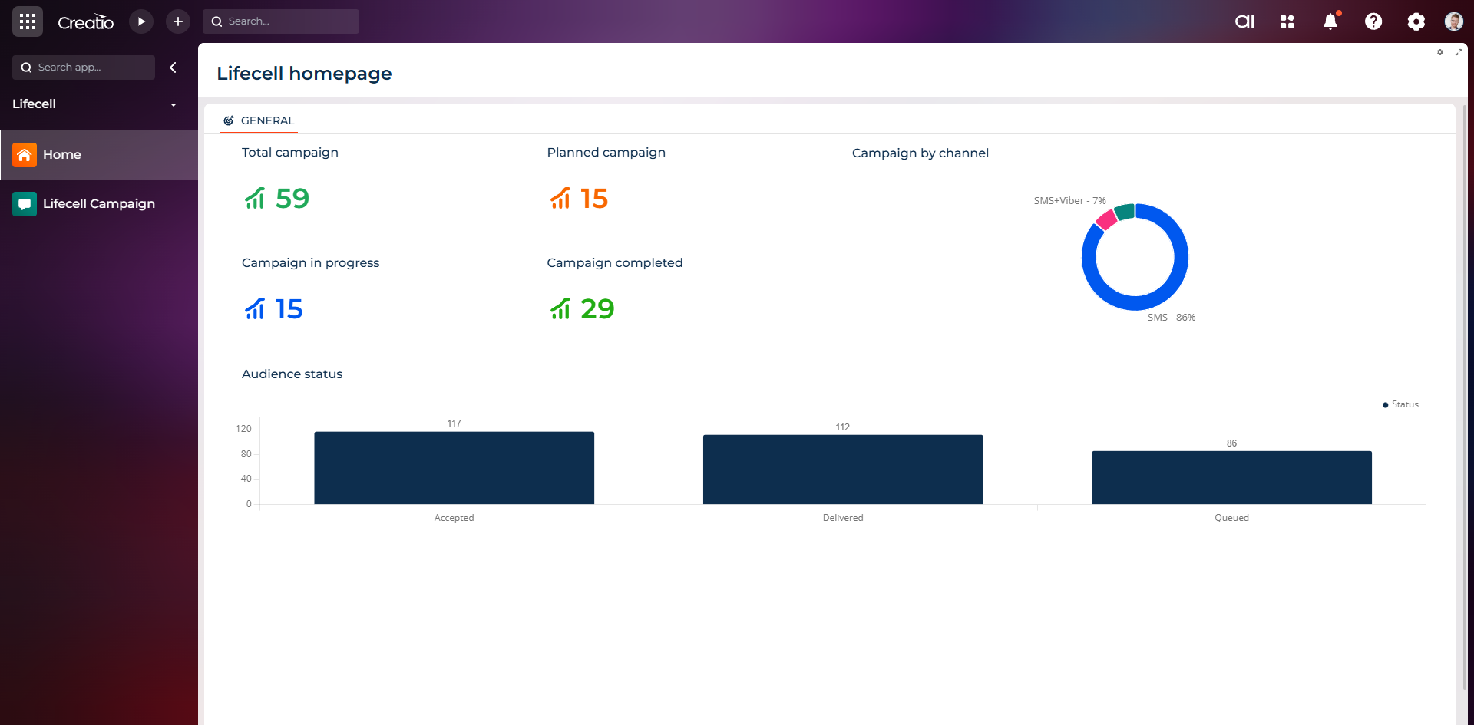The width and height of the screenshot is (1474, 725).
Task: Open the app launcher grid icon
Action: pyautogui.click(x=28, y=21)
